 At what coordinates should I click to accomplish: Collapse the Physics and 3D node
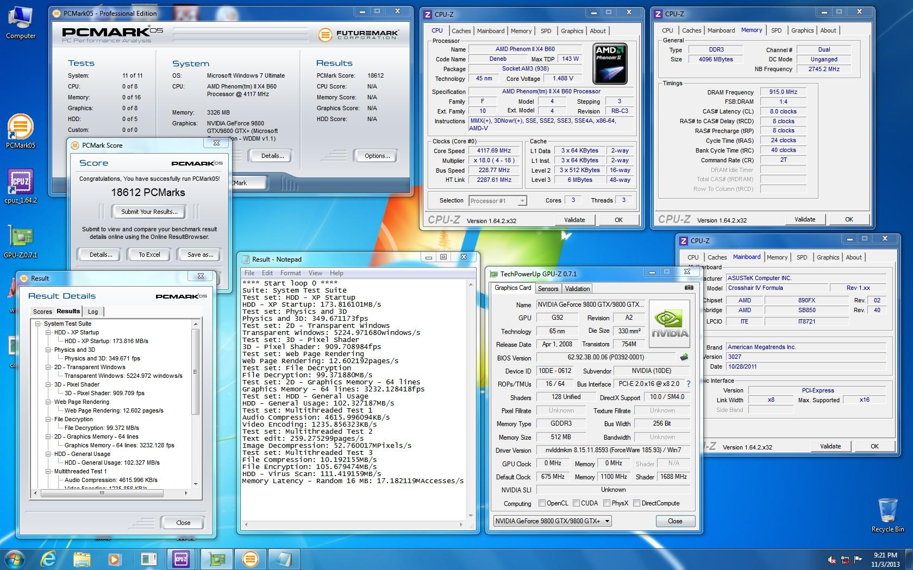point(48,350)
